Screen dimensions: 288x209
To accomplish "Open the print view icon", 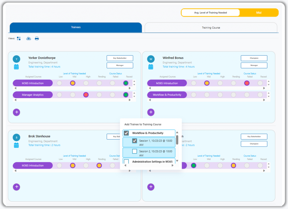I will tap(37, 38).
